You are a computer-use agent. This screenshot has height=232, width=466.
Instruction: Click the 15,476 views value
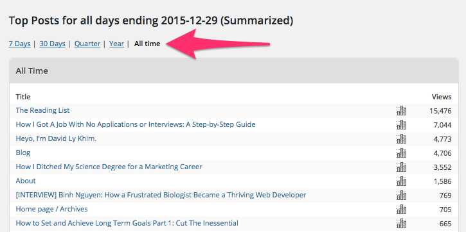tap(440, 111)
